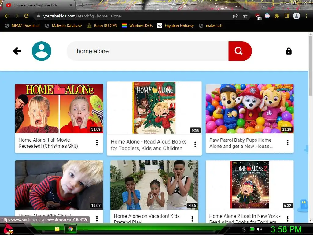Viewport: 313px width, 235px height.
Task: Open 'Home Alone! Full Movie Recreated!' thumbnail
Action: click(x=59, y=109)
